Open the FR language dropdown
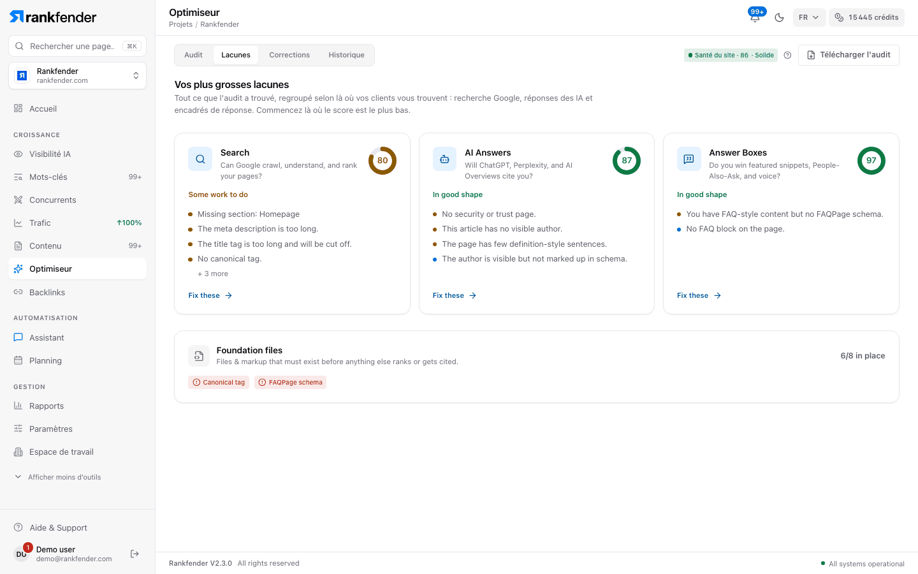The width and height of the screenshot is (918, 574). [x=809, y=17]
